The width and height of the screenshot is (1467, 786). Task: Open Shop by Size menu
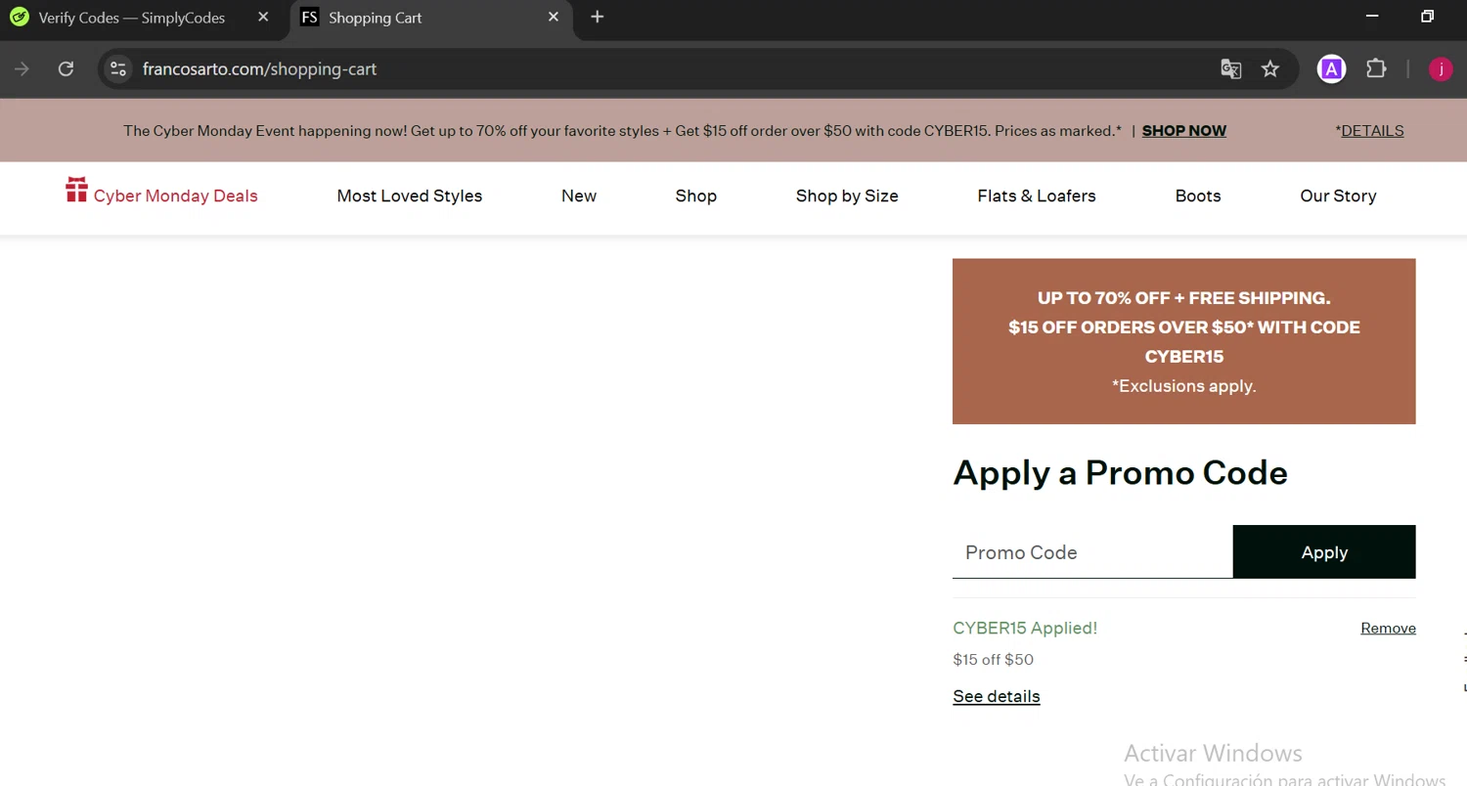pos(847,196)
